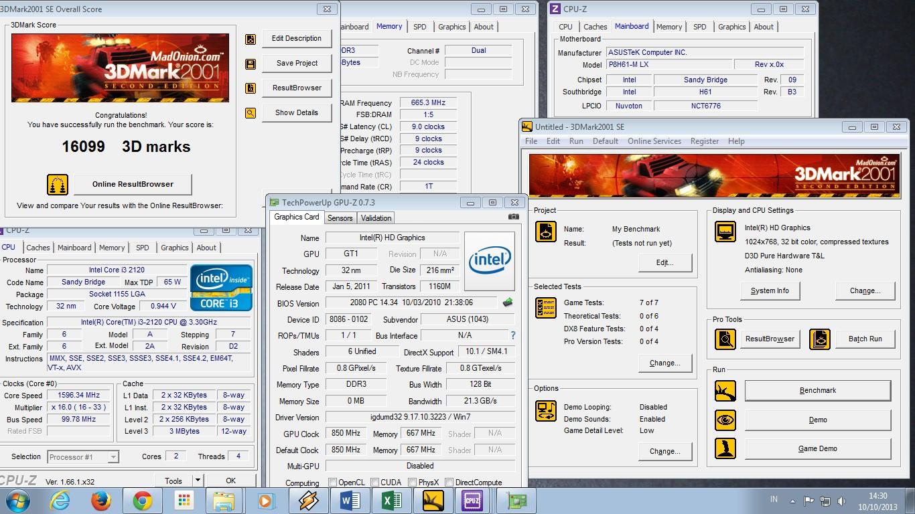This screenshot has height=514, width=915.
Task: Click the OK button in CPU-Z
Action: (x=231, y=481)
